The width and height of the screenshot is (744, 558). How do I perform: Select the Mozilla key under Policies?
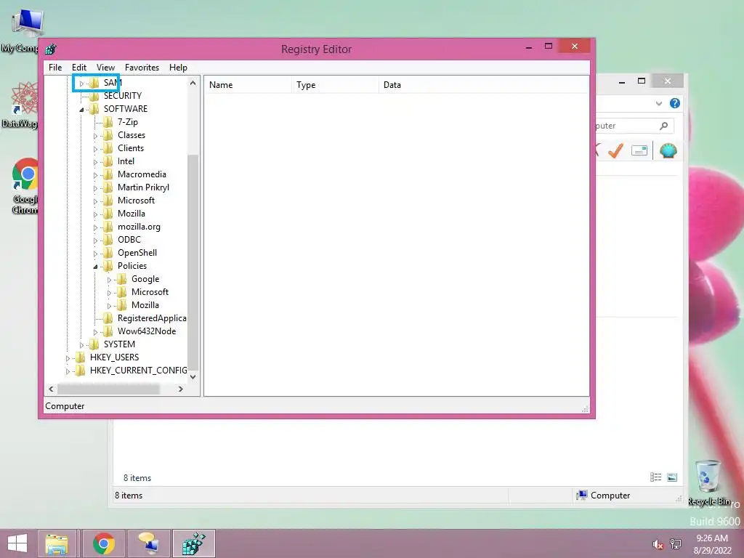point(145,305)
